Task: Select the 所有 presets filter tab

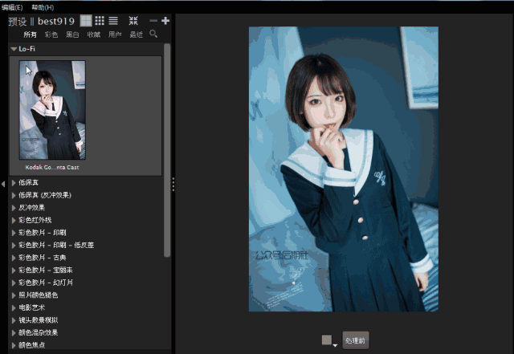Action: click(x=30, y=35)
